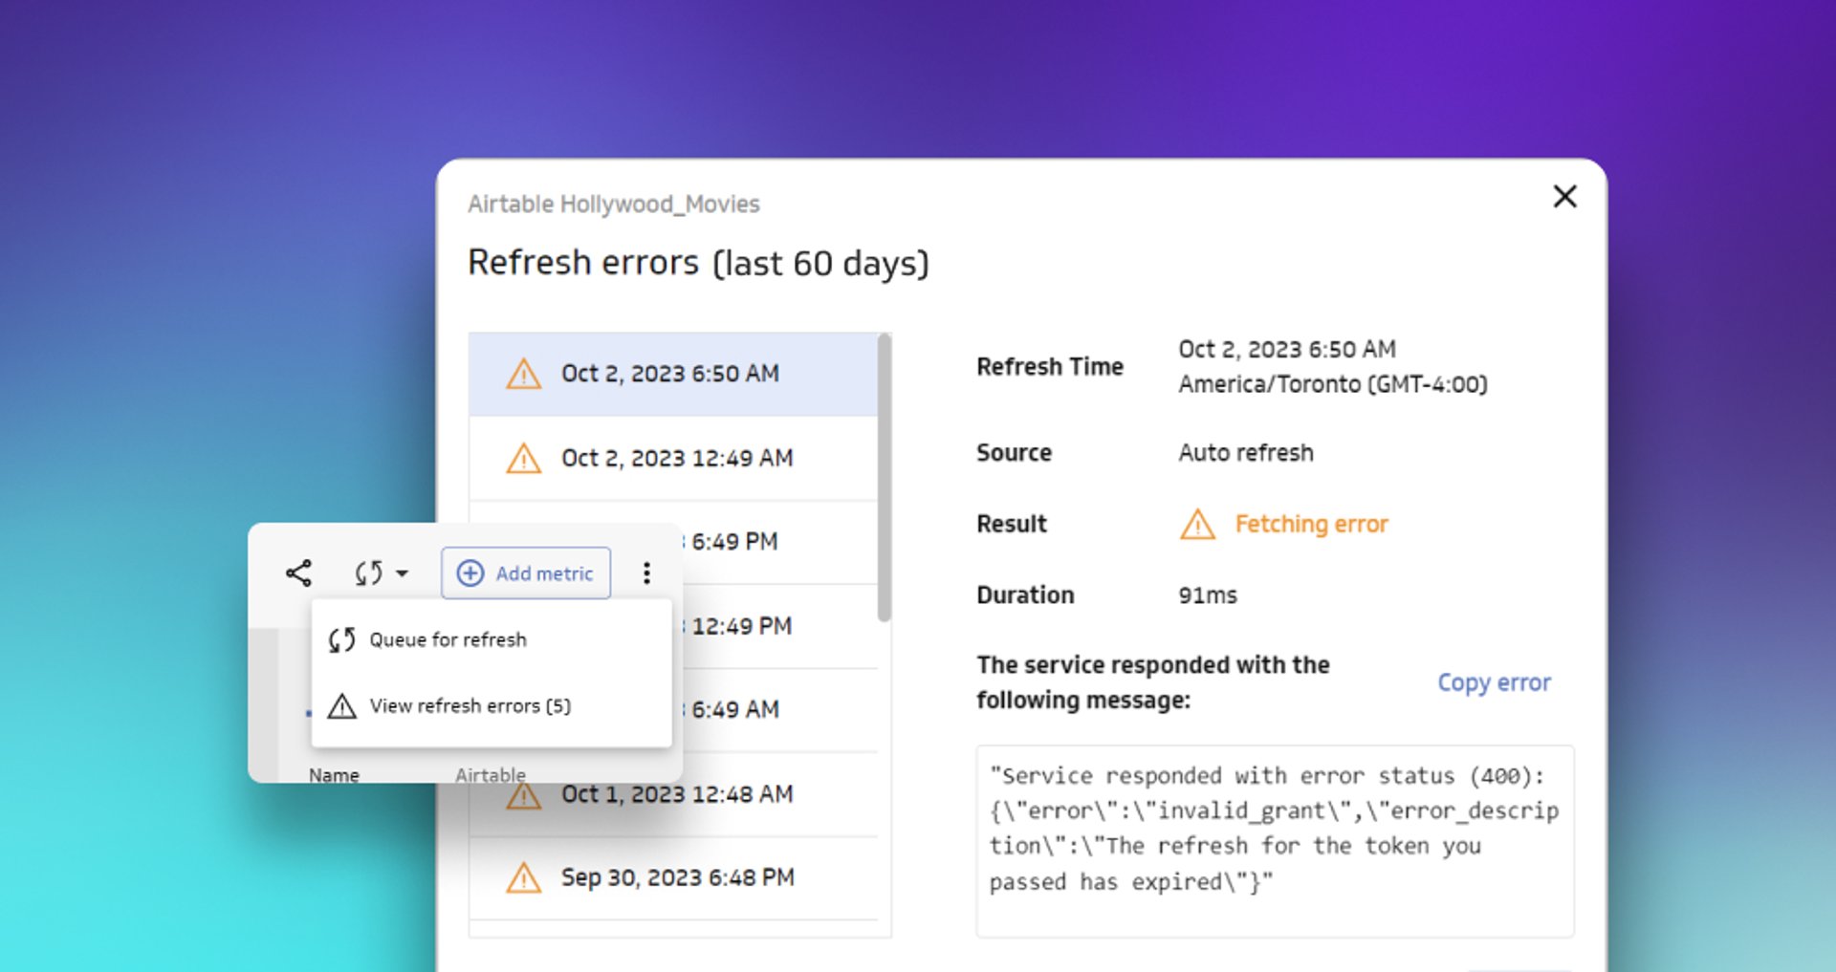Click the View refresh errors warning icon
This screenshot has width=1836, height=972.
pos(341,706)
